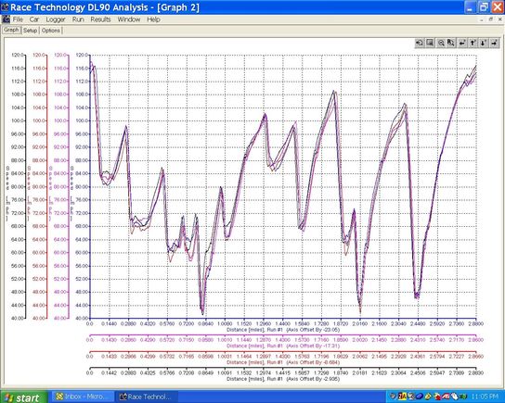Open the Results menu
The image size is (505, 403).
click(x=100, y=19)
